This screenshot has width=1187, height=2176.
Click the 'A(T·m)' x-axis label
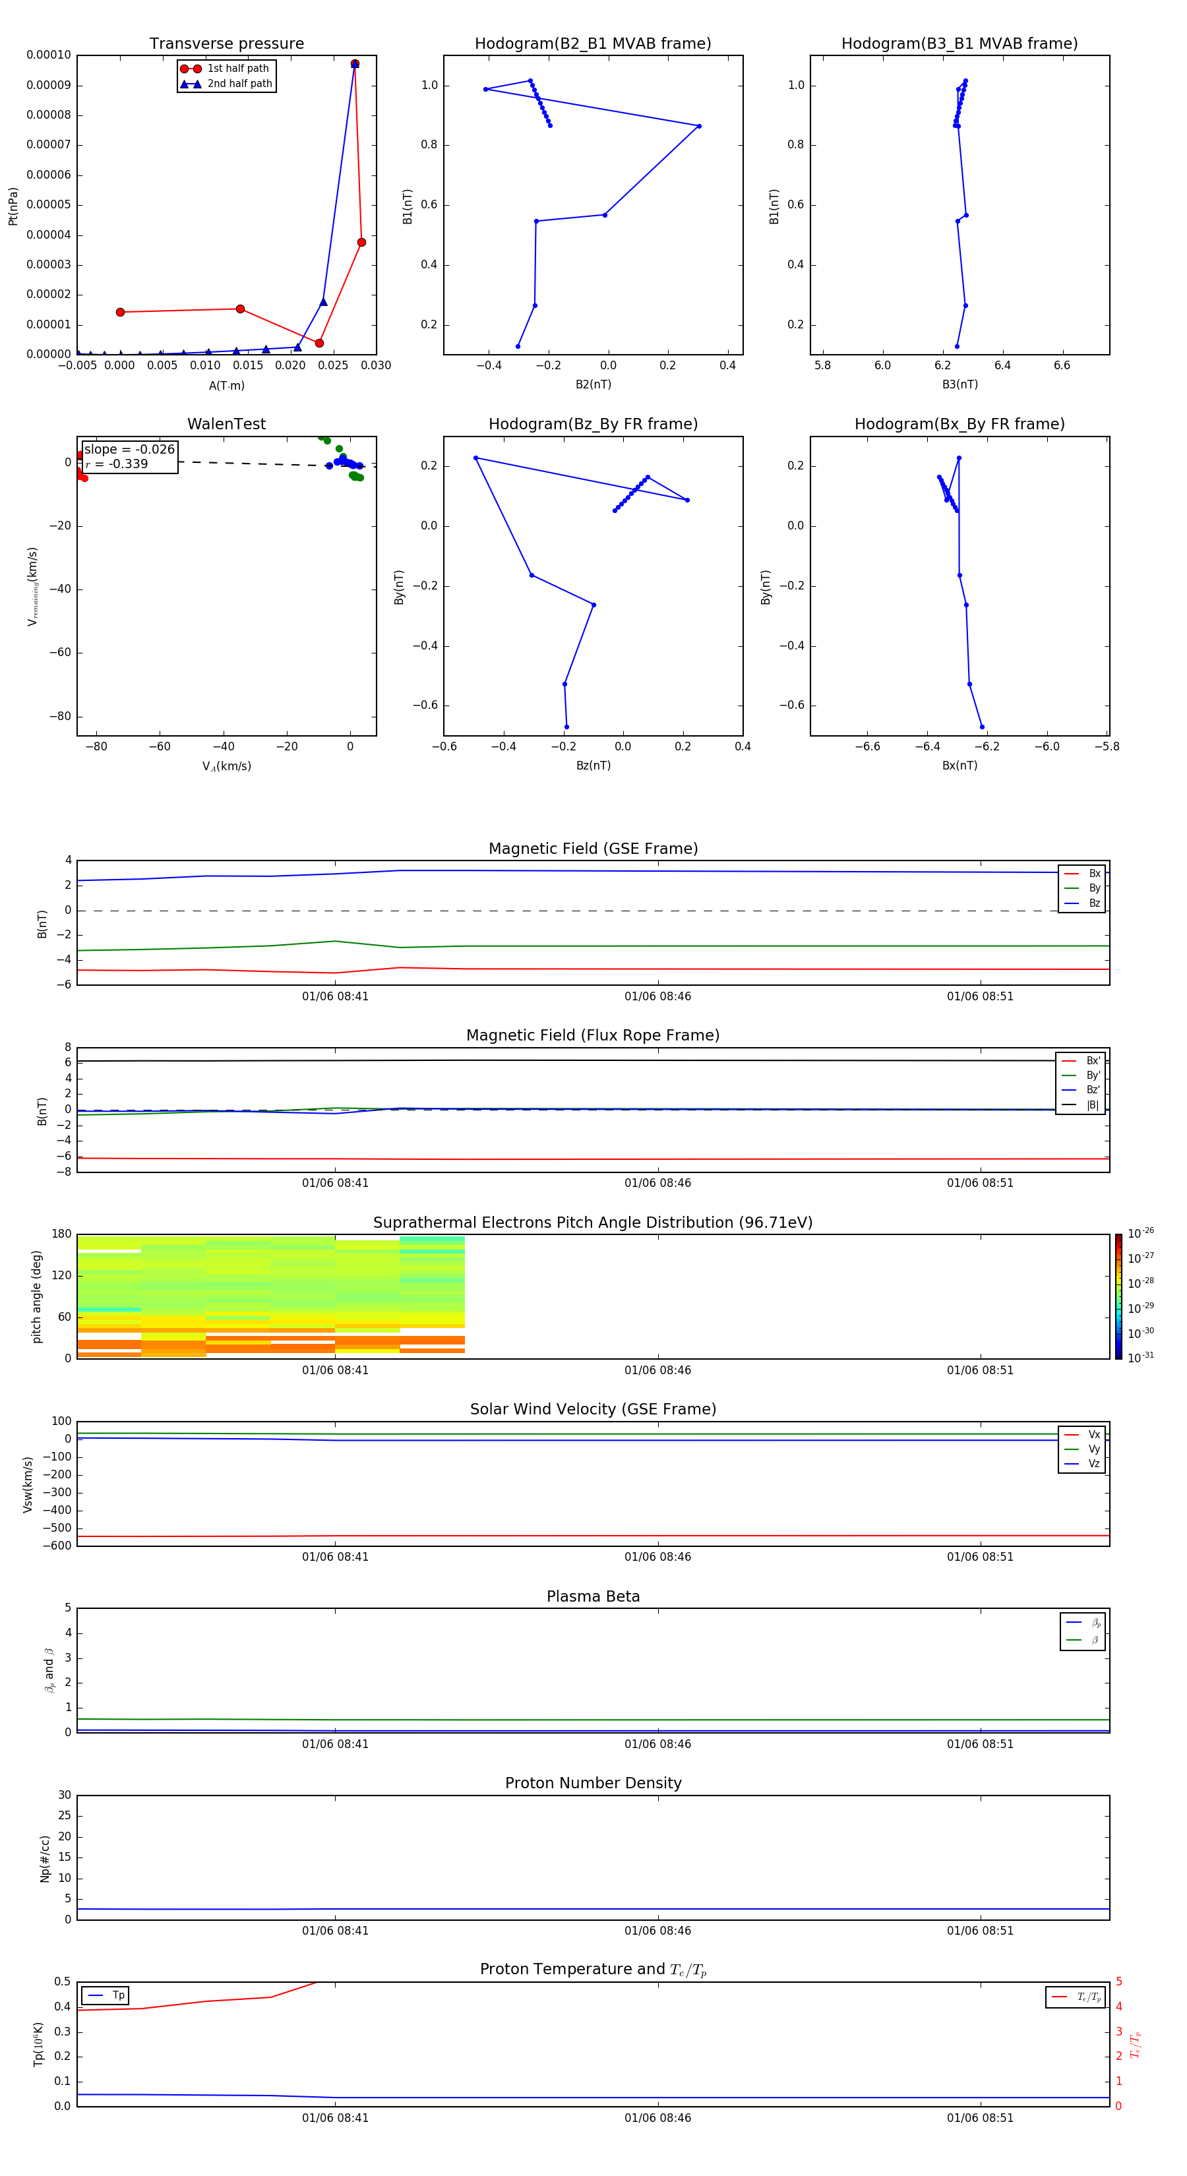tap(226, 385)
